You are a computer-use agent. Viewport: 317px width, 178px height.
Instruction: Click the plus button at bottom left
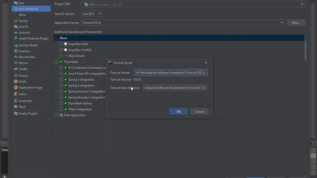click(4, 177)
